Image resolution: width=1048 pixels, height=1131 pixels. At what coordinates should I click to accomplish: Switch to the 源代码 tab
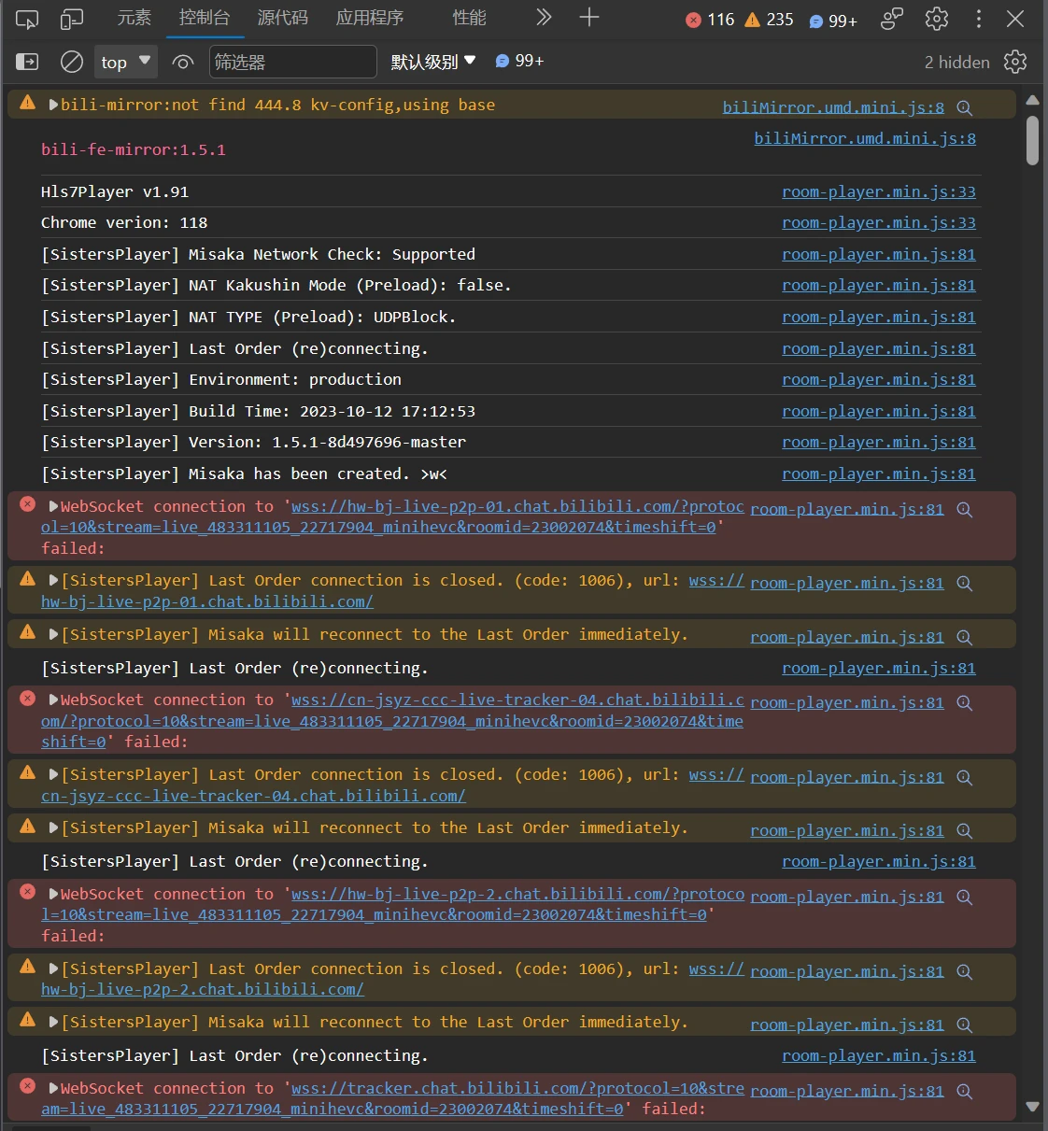(282, 18)
